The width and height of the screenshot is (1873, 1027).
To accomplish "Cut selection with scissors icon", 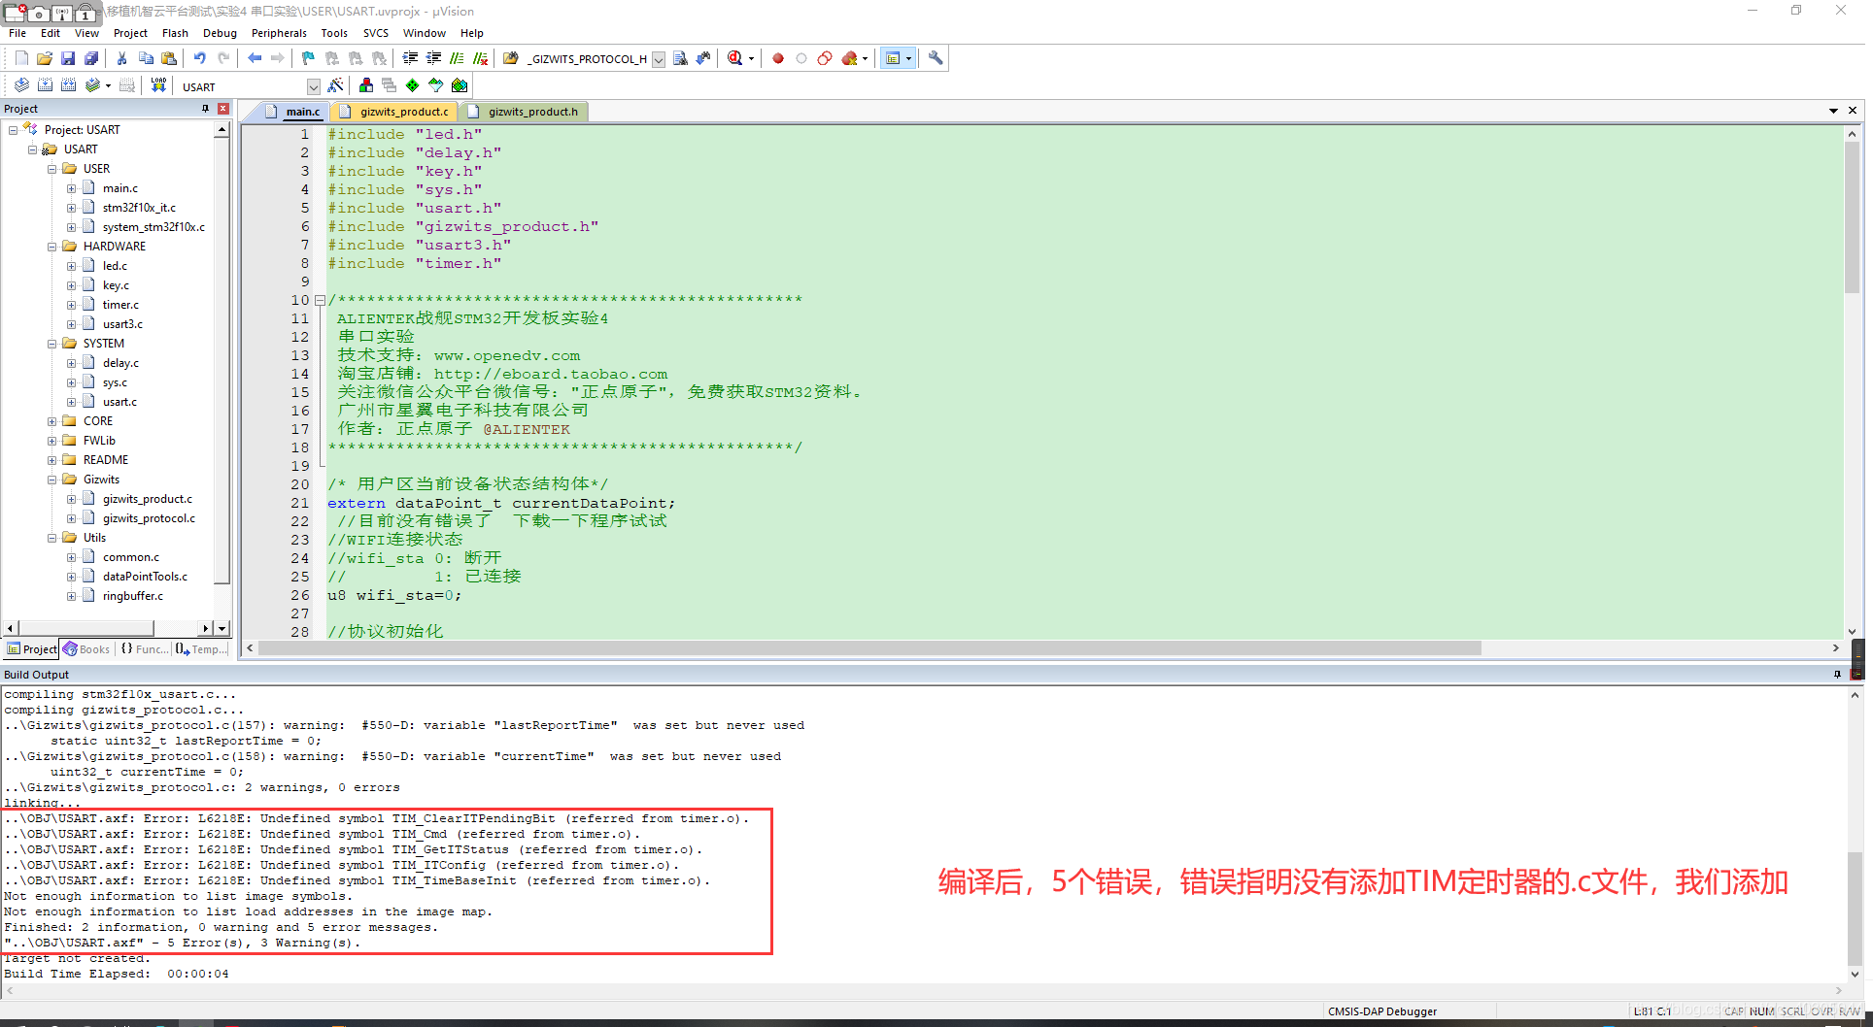I will [x=122, y=58].
